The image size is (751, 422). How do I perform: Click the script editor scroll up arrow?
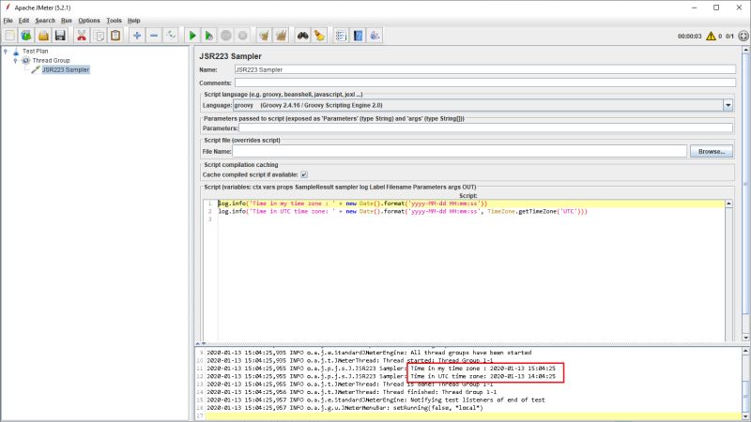728,203
